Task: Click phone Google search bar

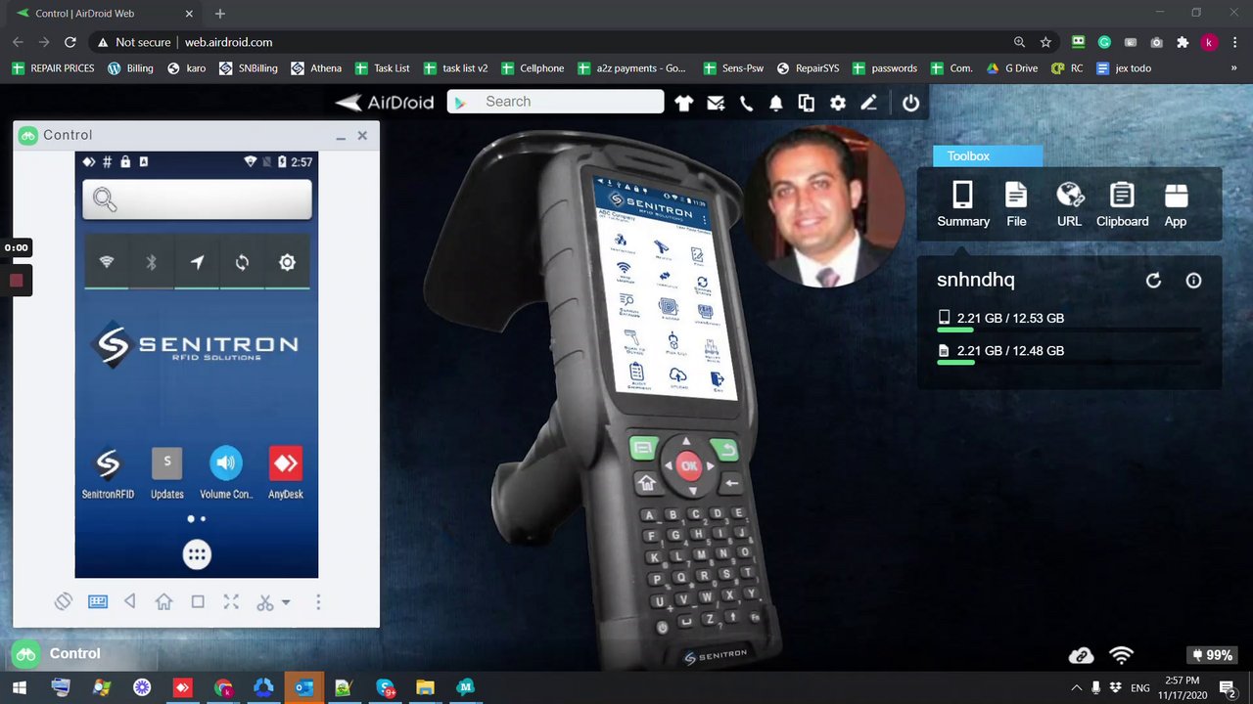Action: pyautogui.click(x=197, y=199)
